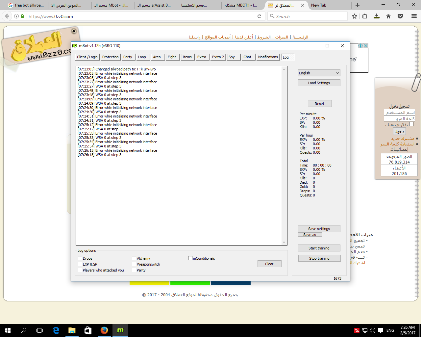
Task: Open the bookmarks list icon
Action: (365, 16)
